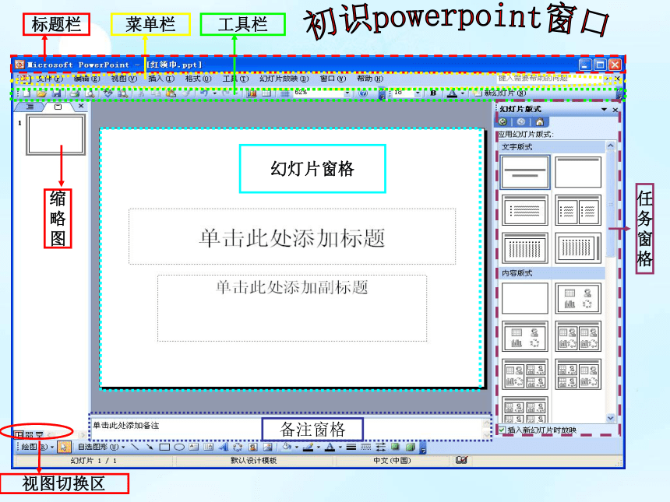Apply 3-D Style from the drawing toolbar
Viewport: 670px width, 502px height.
click(x=411, y=447)
